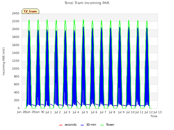Click the Incoming PAR (mV) axis label
The image size is (174, 130).
pyautogui.click(x=4, y=61)
